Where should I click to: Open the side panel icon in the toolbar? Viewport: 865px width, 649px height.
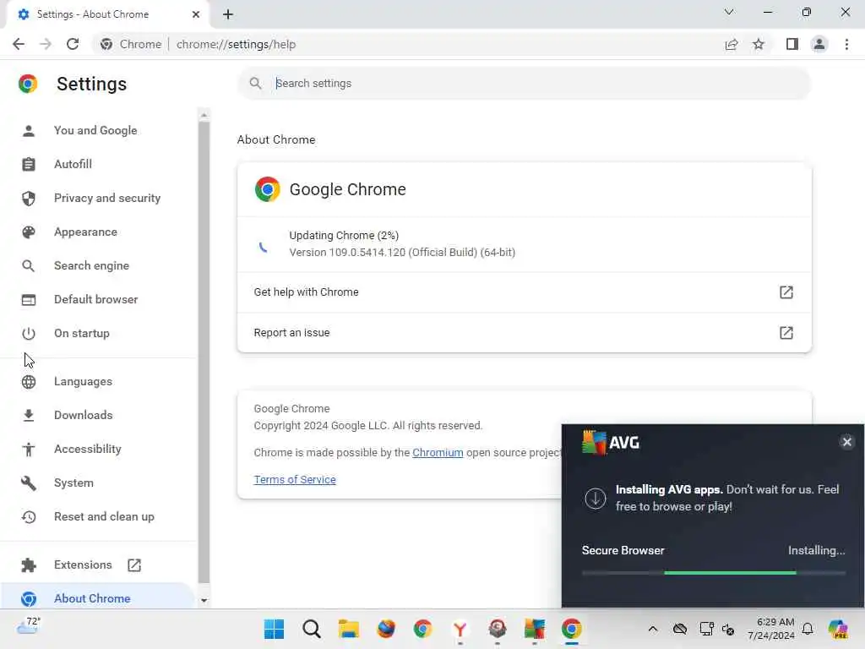792,44
